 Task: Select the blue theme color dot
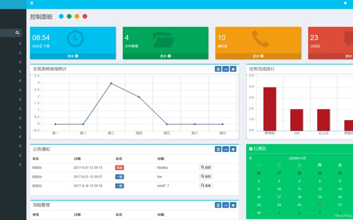pos(61,16)
